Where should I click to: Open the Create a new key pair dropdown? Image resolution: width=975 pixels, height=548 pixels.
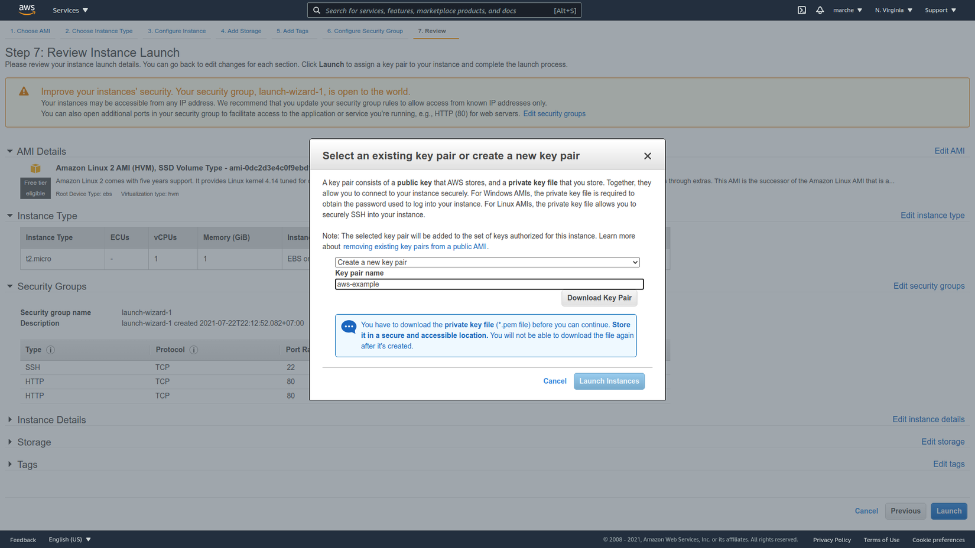pos(487,262)
